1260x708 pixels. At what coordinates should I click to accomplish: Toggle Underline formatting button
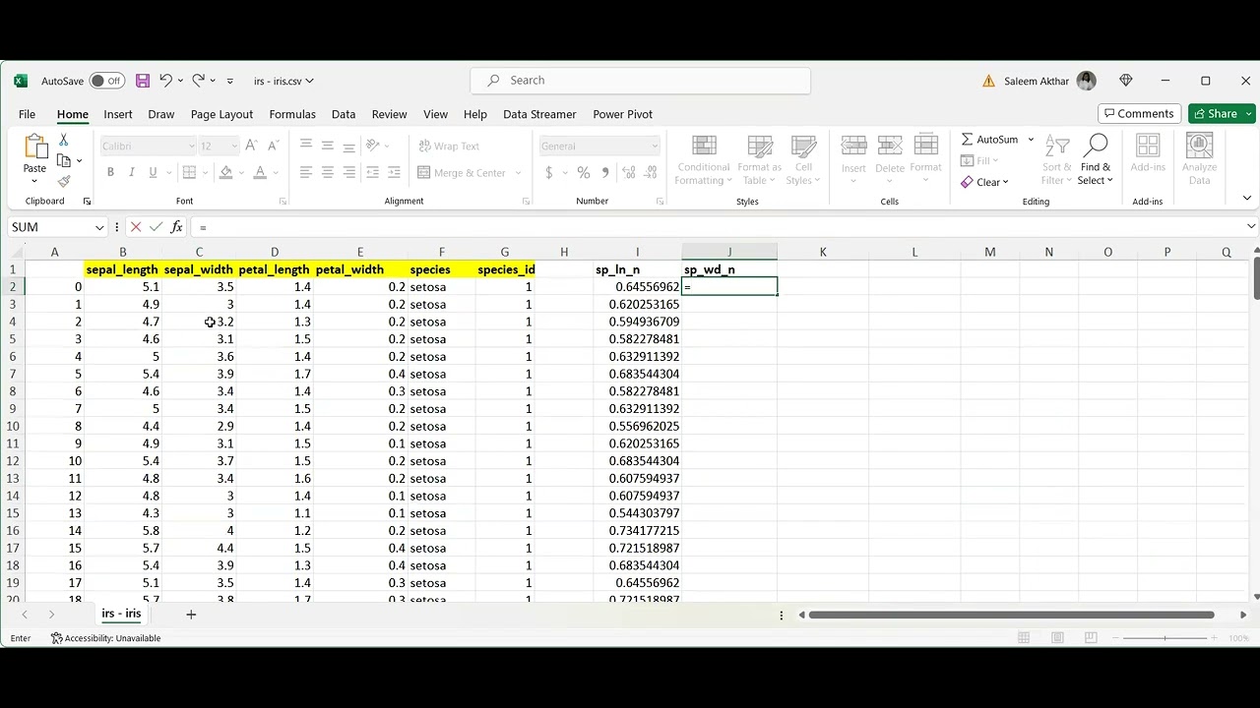tap(153, 173)
